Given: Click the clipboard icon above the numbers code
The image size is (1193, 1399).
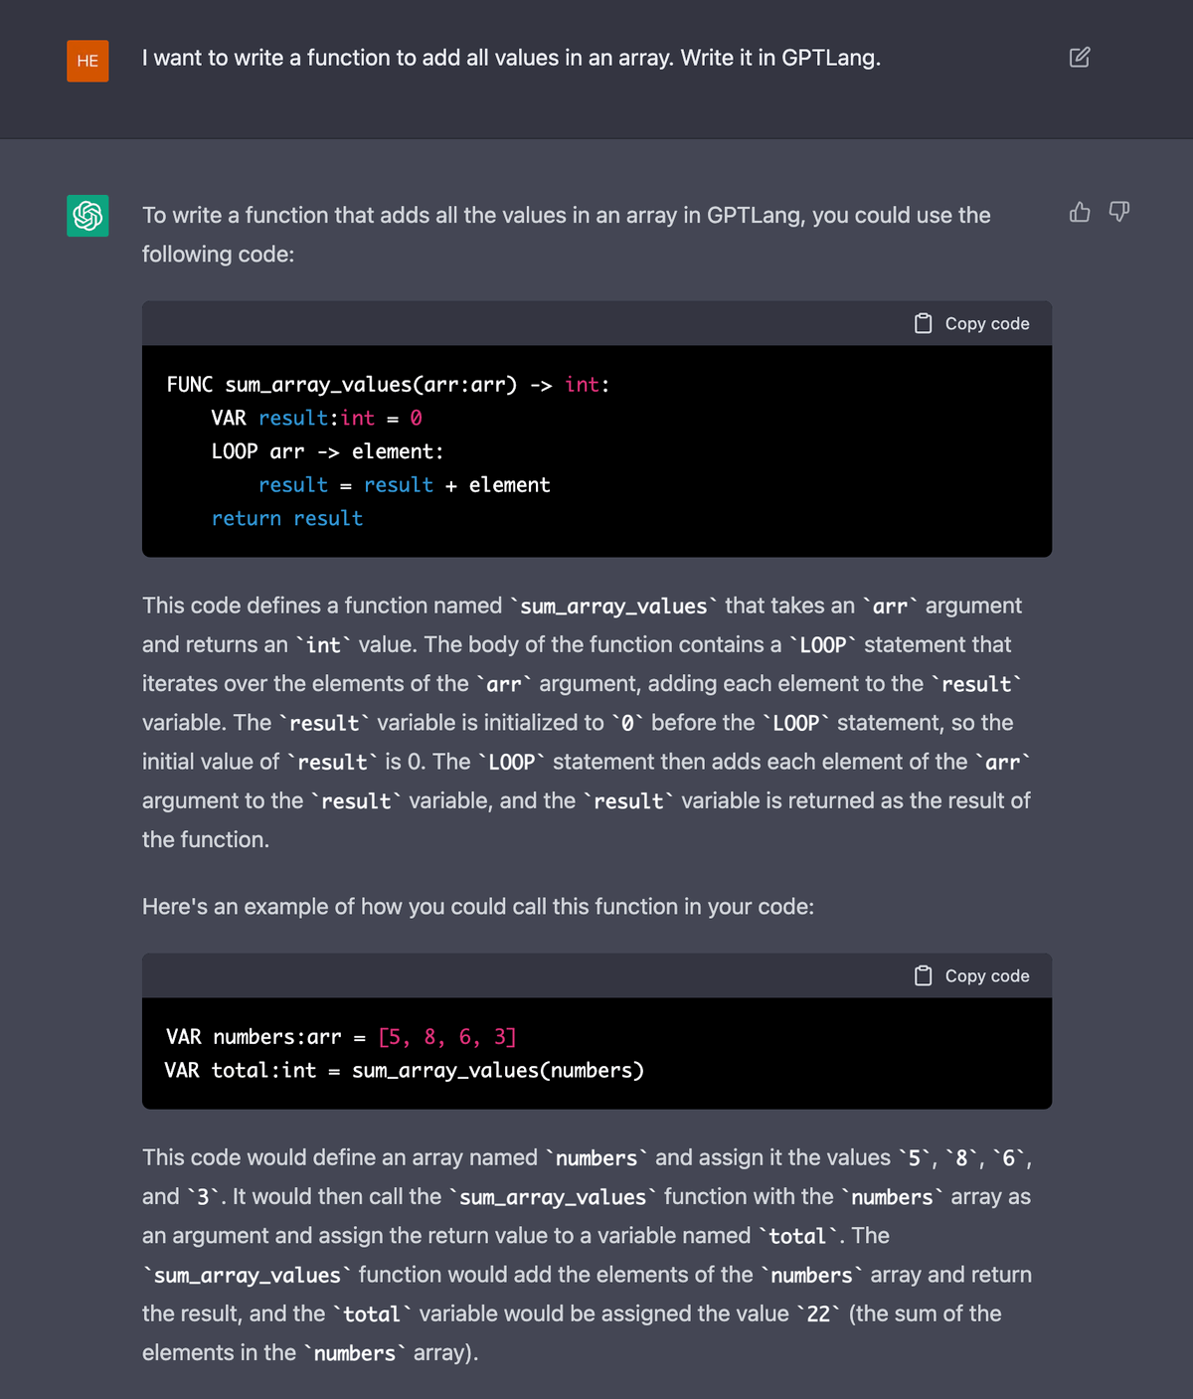Looking at the screenshot, I should [924, 976].
